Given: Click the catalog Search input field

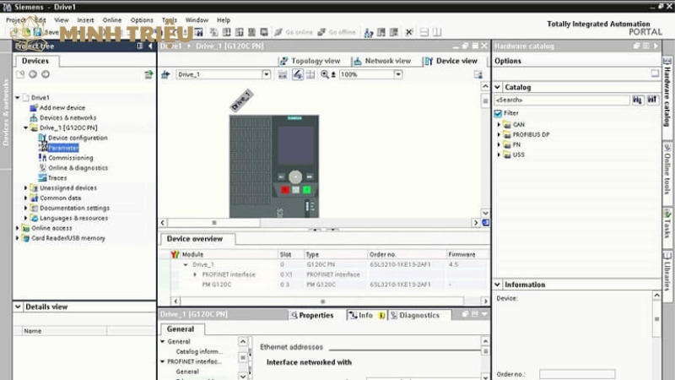Looking at the screenshot, I should click(561, 100).
